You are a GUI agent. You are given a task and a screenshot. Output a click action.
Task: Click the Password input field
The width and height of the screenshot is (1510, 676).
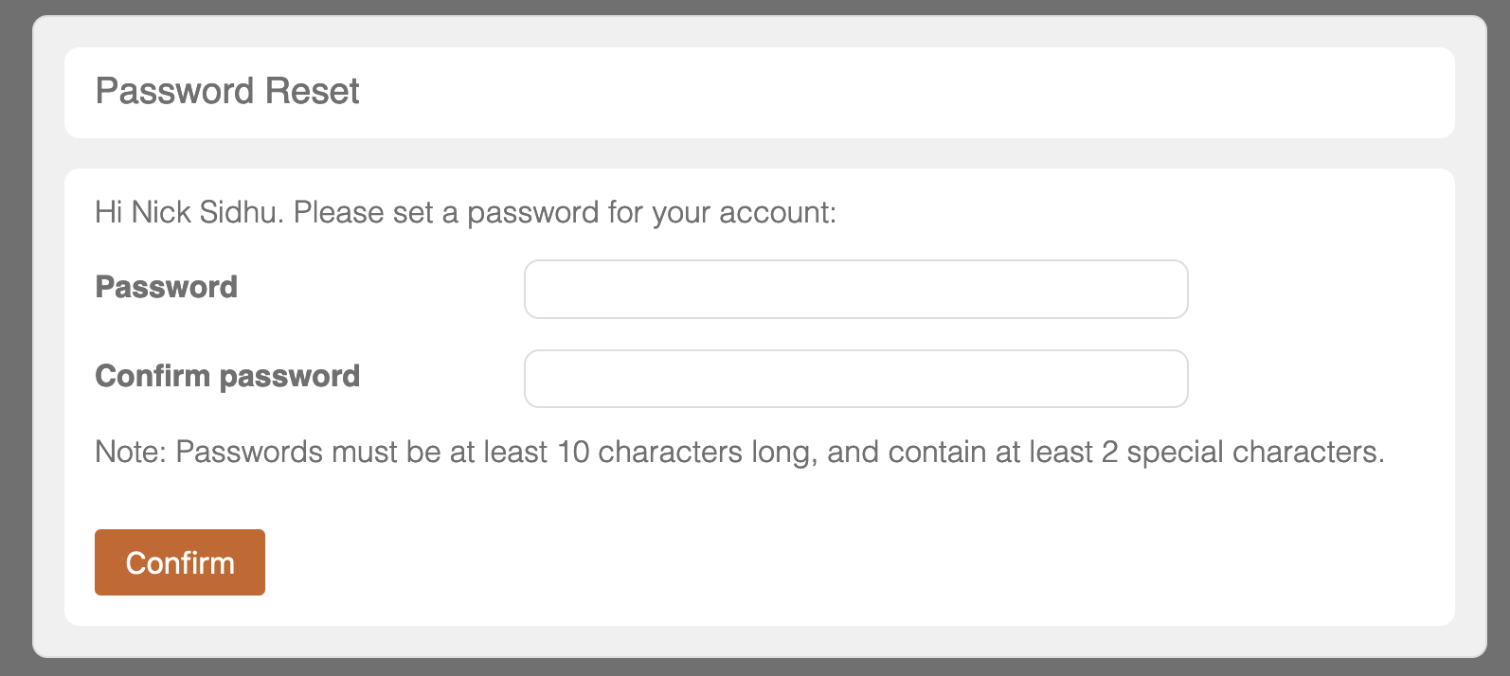pos(855,290)
